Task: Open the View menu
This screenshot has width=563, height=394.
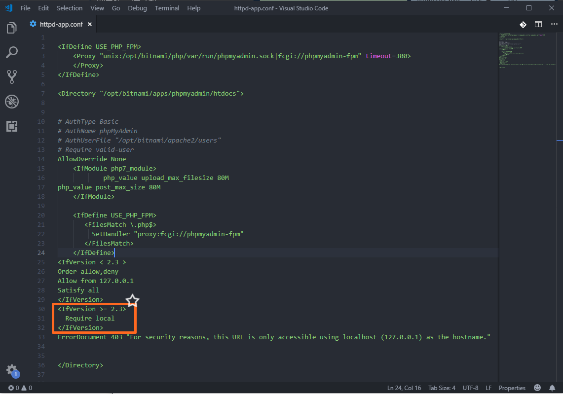Action: coord(97,8)
